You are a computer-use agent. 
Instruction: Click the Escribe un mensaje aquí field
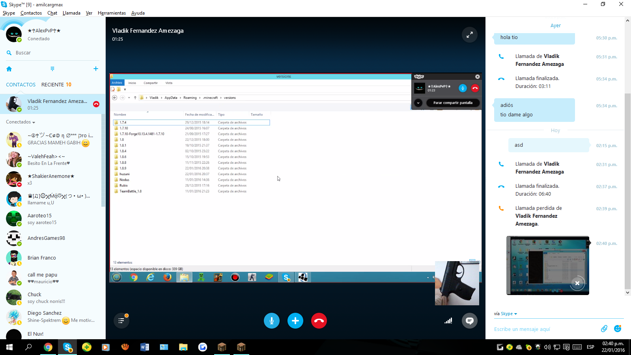click(544, 329)
